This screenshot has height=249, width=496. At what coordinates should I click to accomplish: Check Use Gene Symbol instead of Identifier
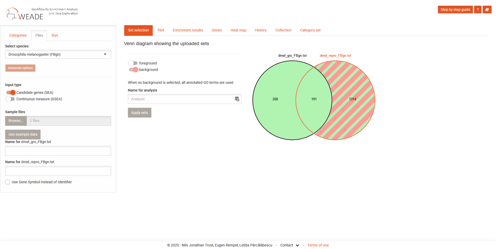point(7,182)
